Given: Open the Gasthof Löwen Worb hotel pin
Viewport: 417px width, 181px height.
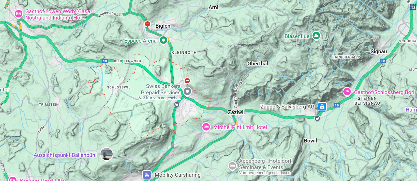Looking at the screenshot, I should pos(19,14).
